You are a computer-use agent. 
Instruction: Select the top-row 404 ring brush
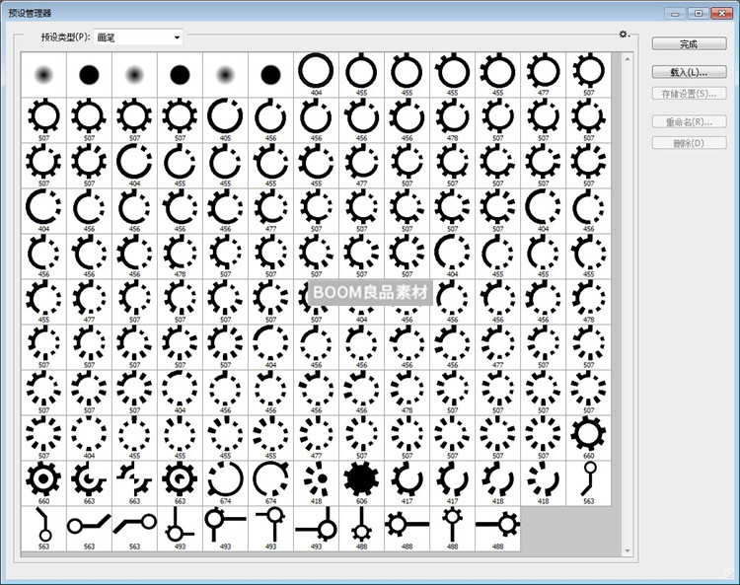pos(316,73)
